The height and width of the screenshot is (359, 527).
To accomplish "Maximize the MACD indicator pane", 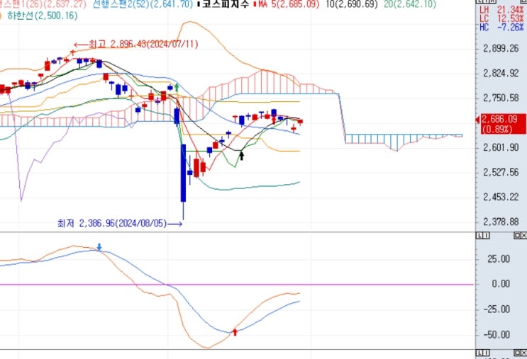I will [517, 236].
